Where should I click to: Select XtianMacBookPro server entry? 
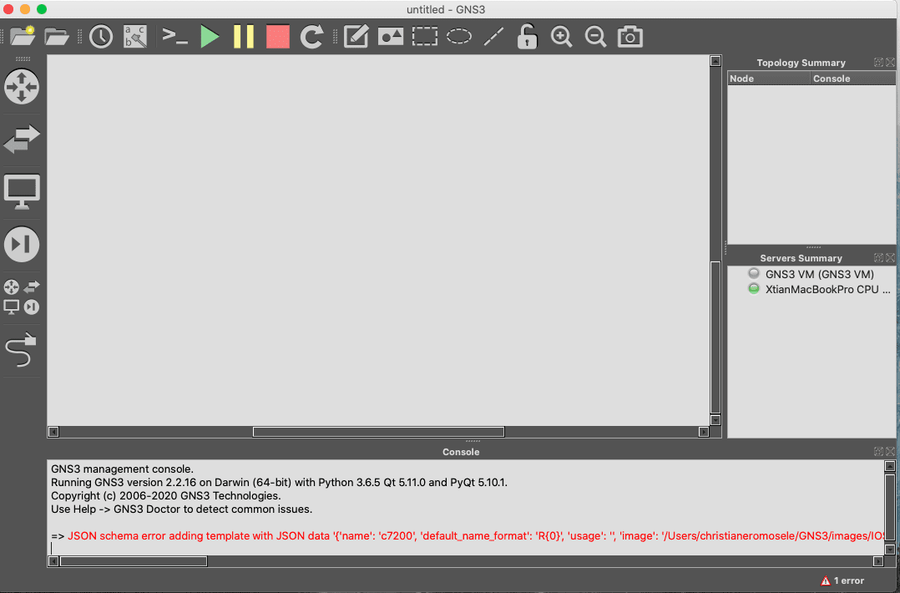click(x=827, y=289)
